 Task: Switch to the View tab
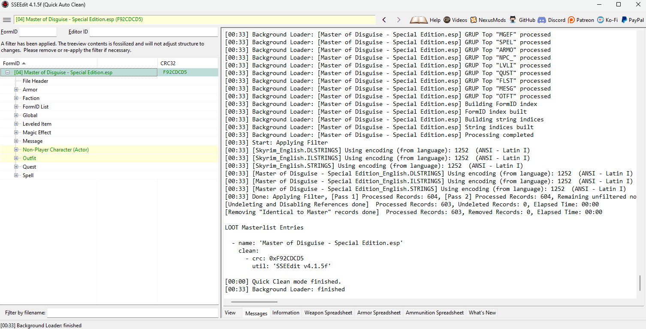tap(230, 313)
